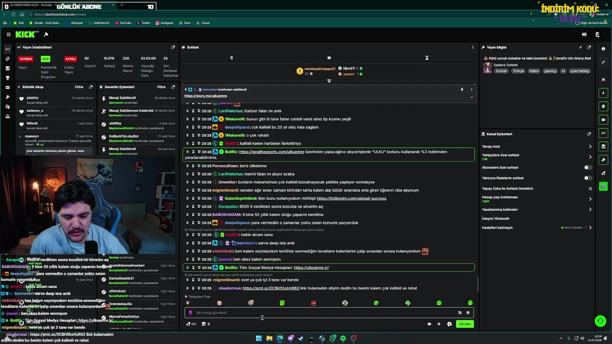Screen dimensions: 612x344
Task: Pop out the Kanal Eylemleri panel
Action: click(589, 134)
